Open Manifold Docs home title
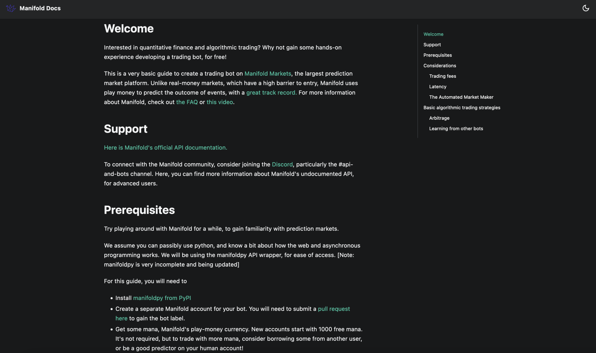This screenshot has width=596, height=353. pyautogui.click(x=40, y=8)
